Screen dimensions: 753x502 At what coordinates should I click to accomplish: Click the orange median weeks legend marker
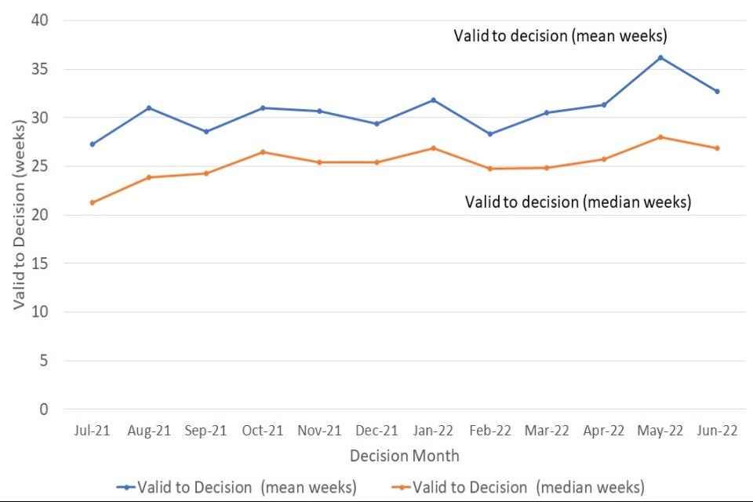(401, 487)
